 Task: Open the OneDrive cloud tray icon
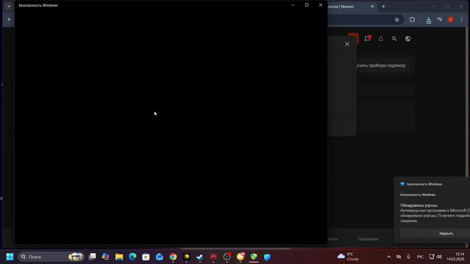coord(399,257)
